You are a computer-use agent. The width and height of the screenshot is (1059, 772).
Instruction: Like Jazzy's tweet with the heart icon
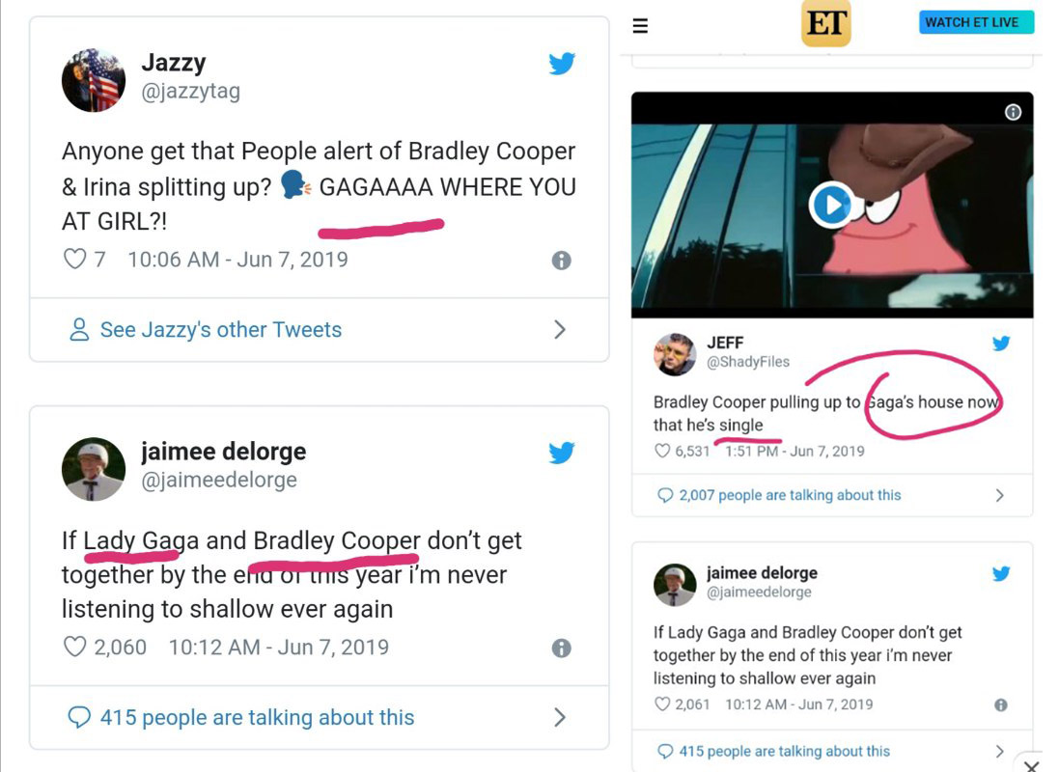tap(74, 260)
